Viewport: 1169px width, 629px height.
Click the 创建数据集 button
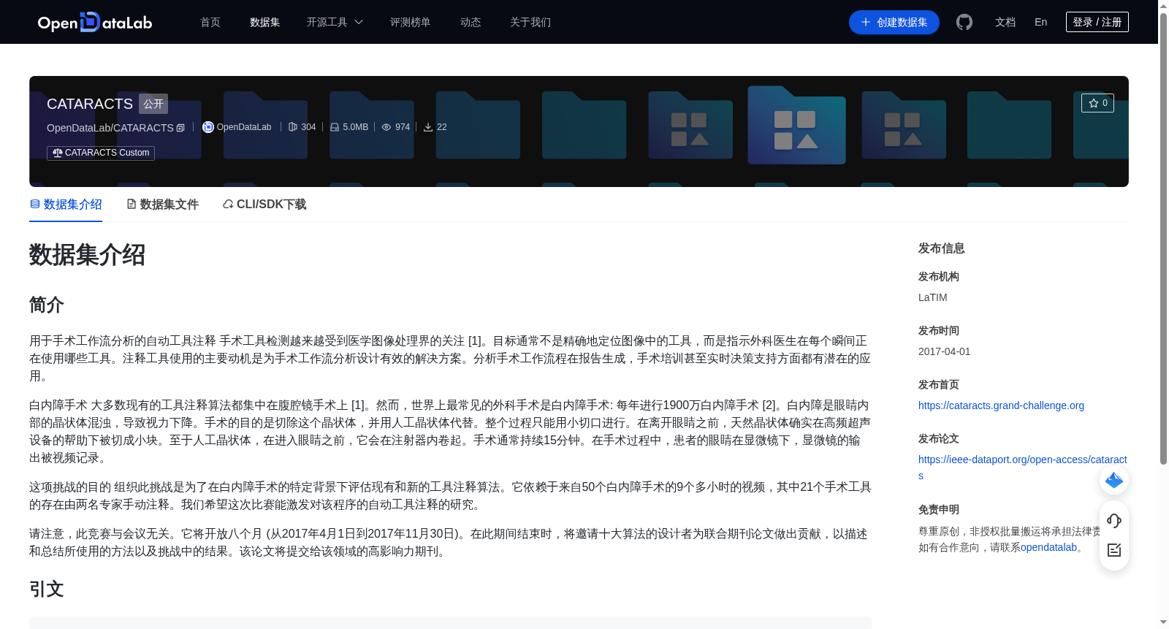click(x=894, y=23)
